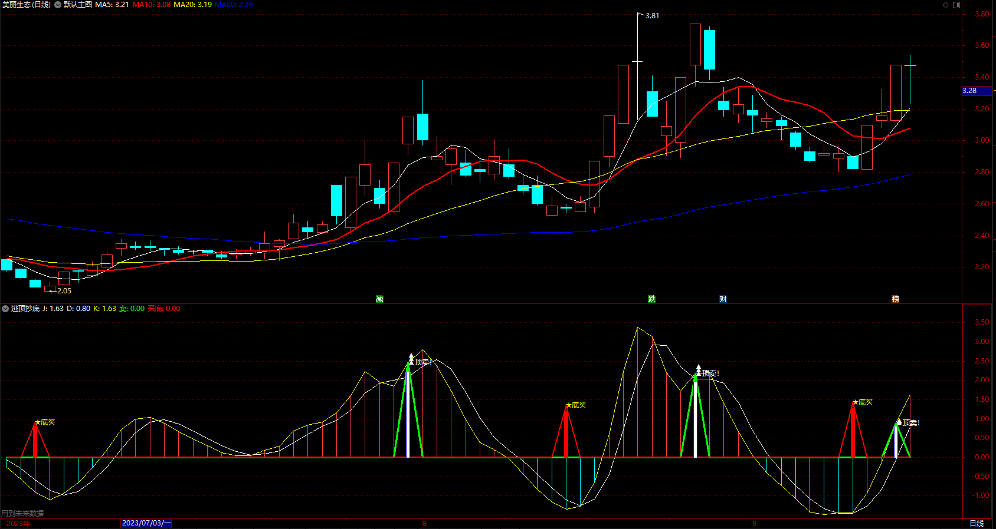Image resolution: width=996 pixels, height=529 pixels.
Task: Select the 日线 period tab at bottom right
Action: [977, 523]
